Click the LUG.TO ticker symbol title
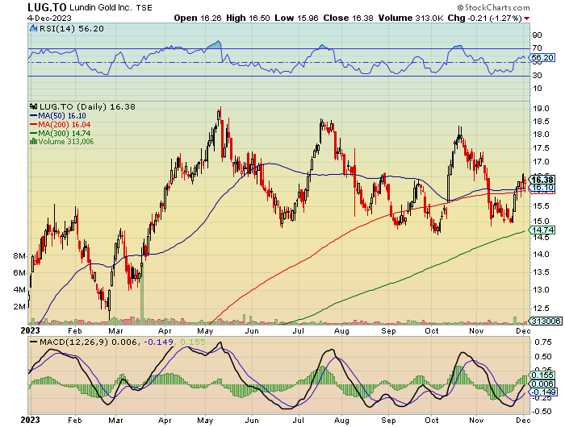Image resolution: width=565 pixels, height=427 pixels. pos(47,7)
